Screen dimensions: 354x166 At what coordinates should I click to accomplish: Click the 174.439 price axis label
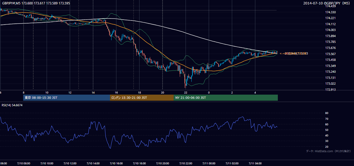tap(330, 6)
